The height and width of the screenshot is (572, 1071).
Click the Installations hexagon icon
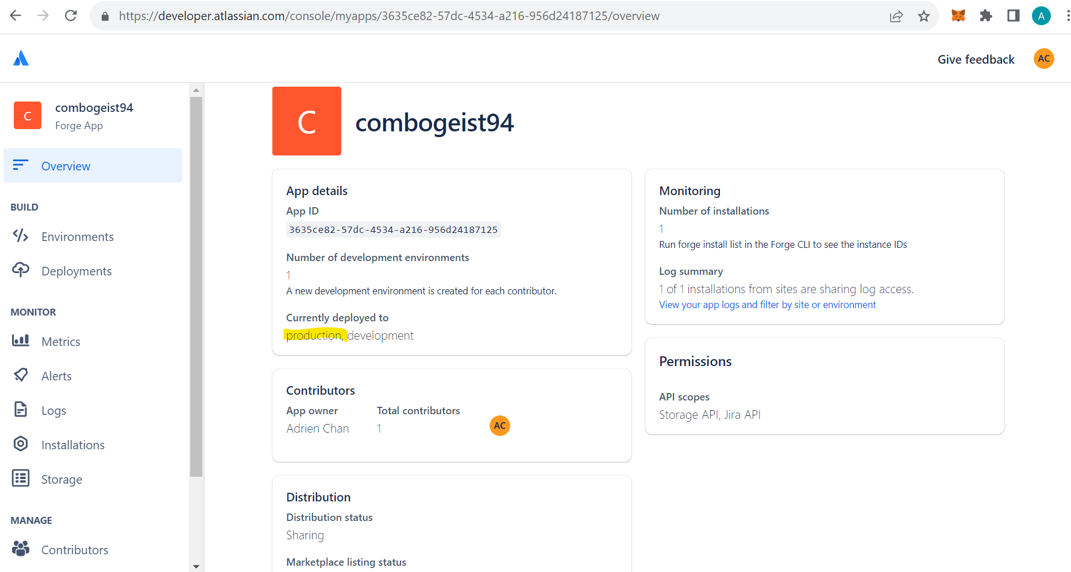coord(21,444)
